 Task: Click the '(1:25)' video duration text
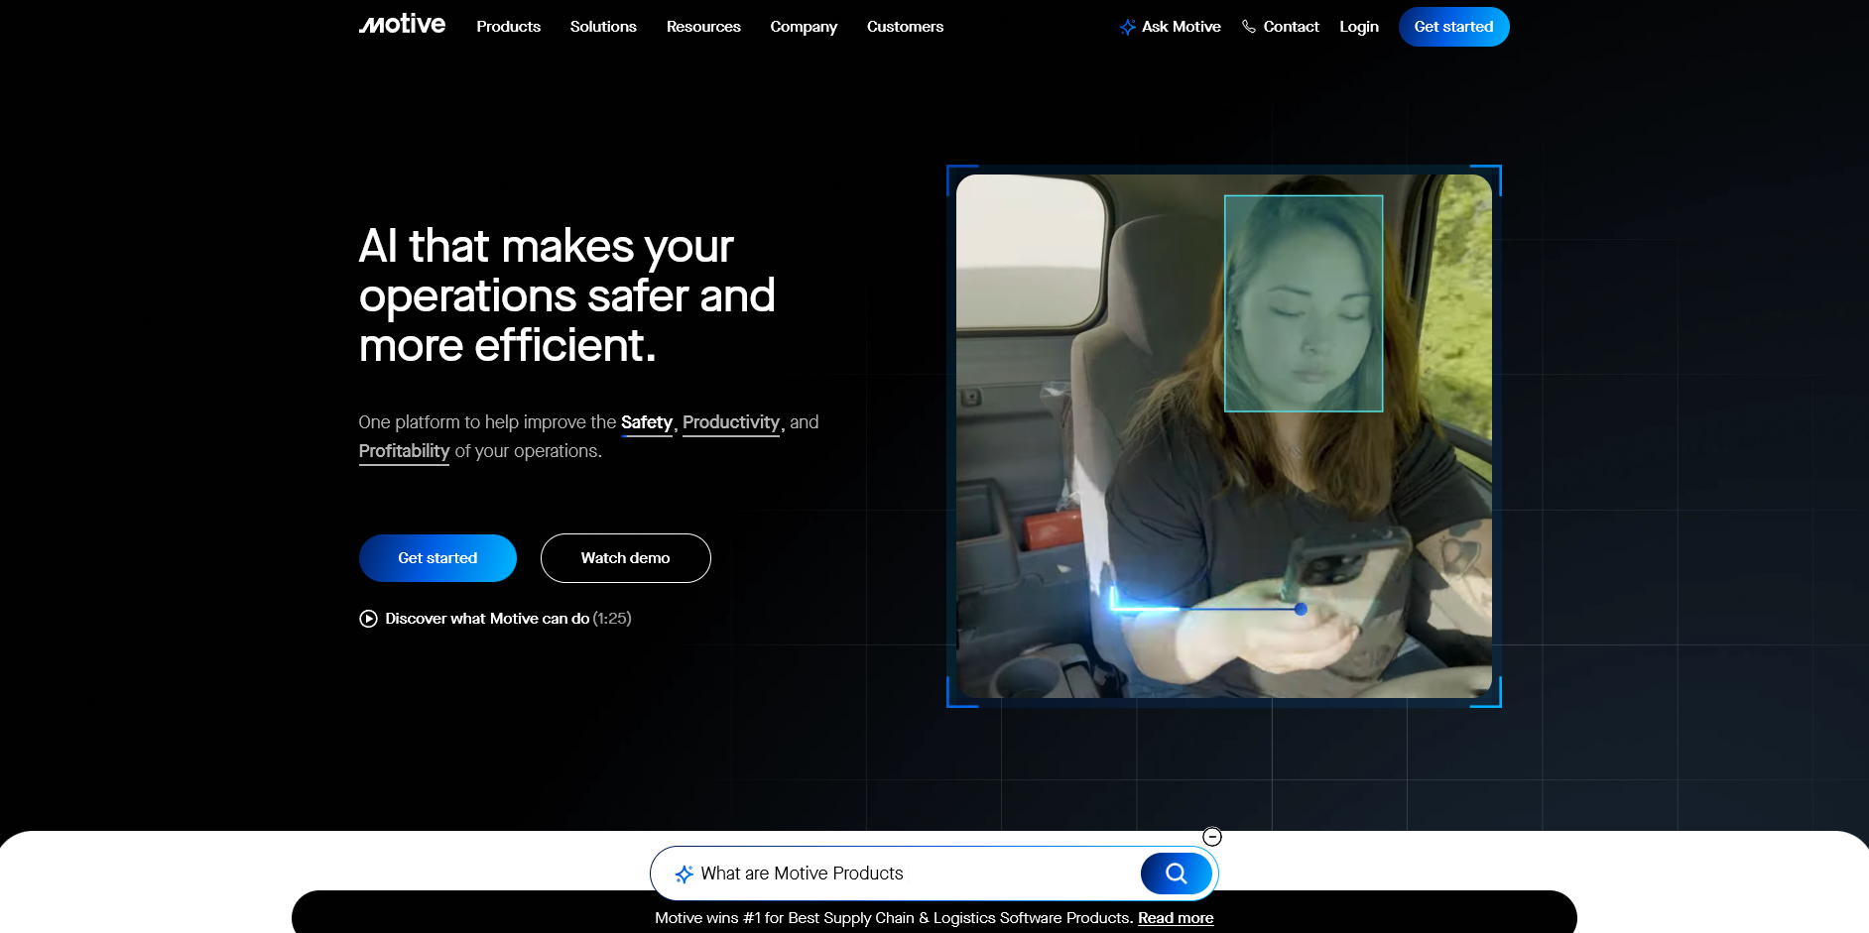pos(612,619)
